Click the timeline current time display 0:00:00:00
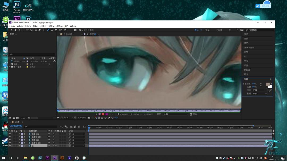Image resolution: width=287 pixels, height=161 pixels. pyautogui.click(x=16, y=126)
